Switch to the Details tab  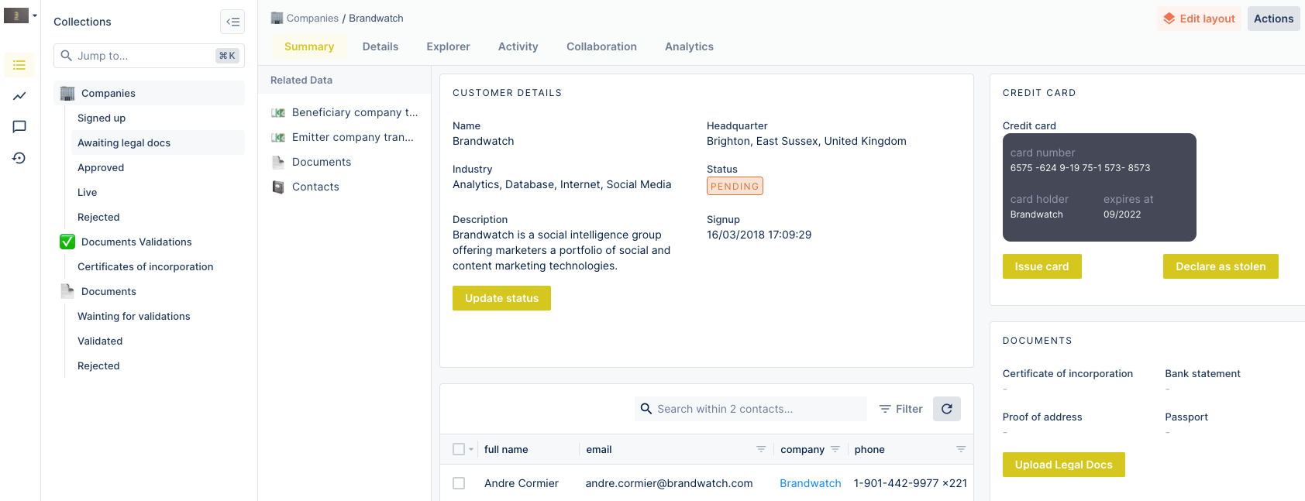[380, 46]
